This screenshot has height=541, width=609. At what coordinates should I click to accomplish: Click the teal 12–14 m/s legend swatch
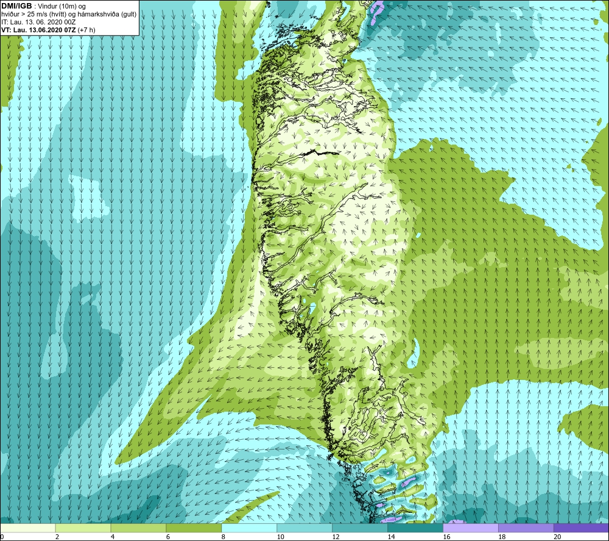360,528
